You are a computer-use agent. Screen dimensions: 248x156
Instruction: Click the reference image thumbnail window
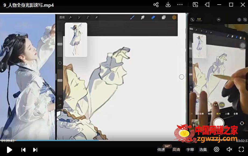click(x=76, y=40)
